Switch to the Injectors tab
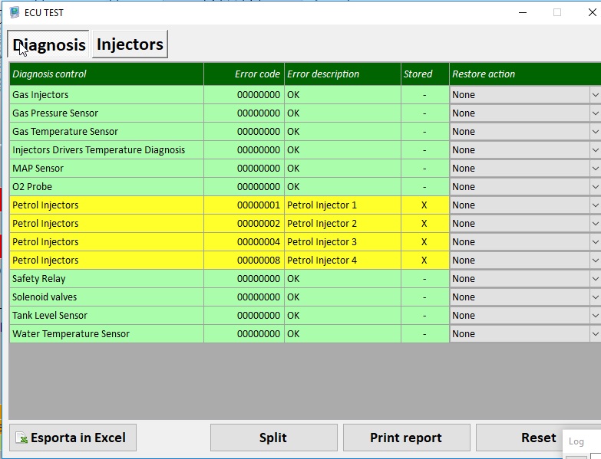The height and width of the screenshot is (459, 601). [x=130, y=44]
